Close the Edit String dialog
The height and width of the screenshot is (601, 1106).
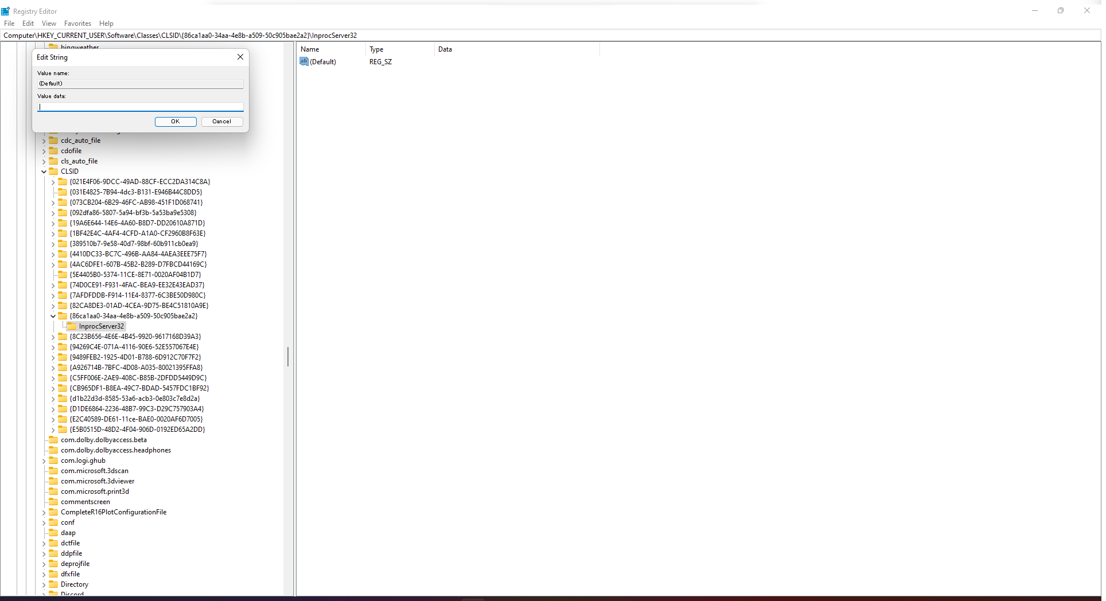tap(240, 57)
